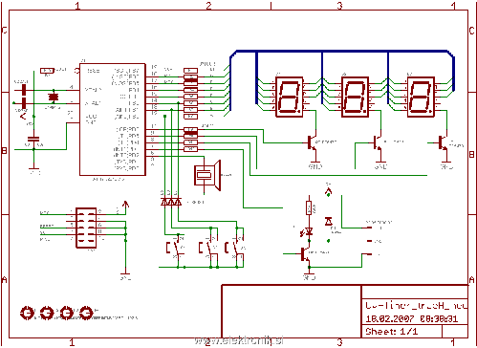Click the leftmost push-button switch symbol
The width and height of the screenshot is (477, 348).
[175, 248]
